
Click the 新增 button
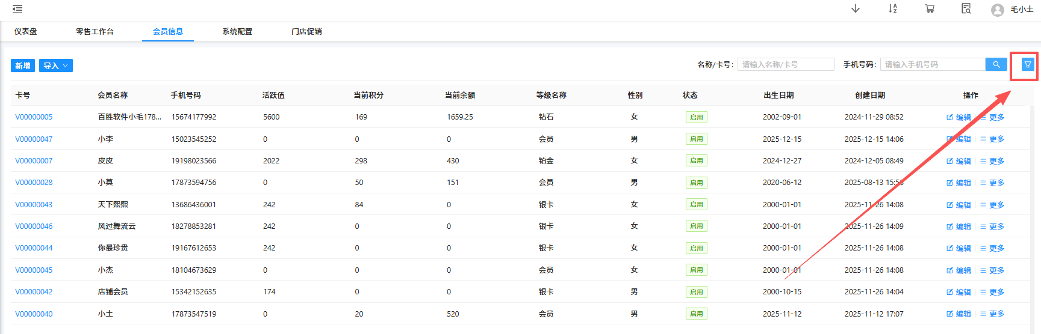[x=23, y=65]
